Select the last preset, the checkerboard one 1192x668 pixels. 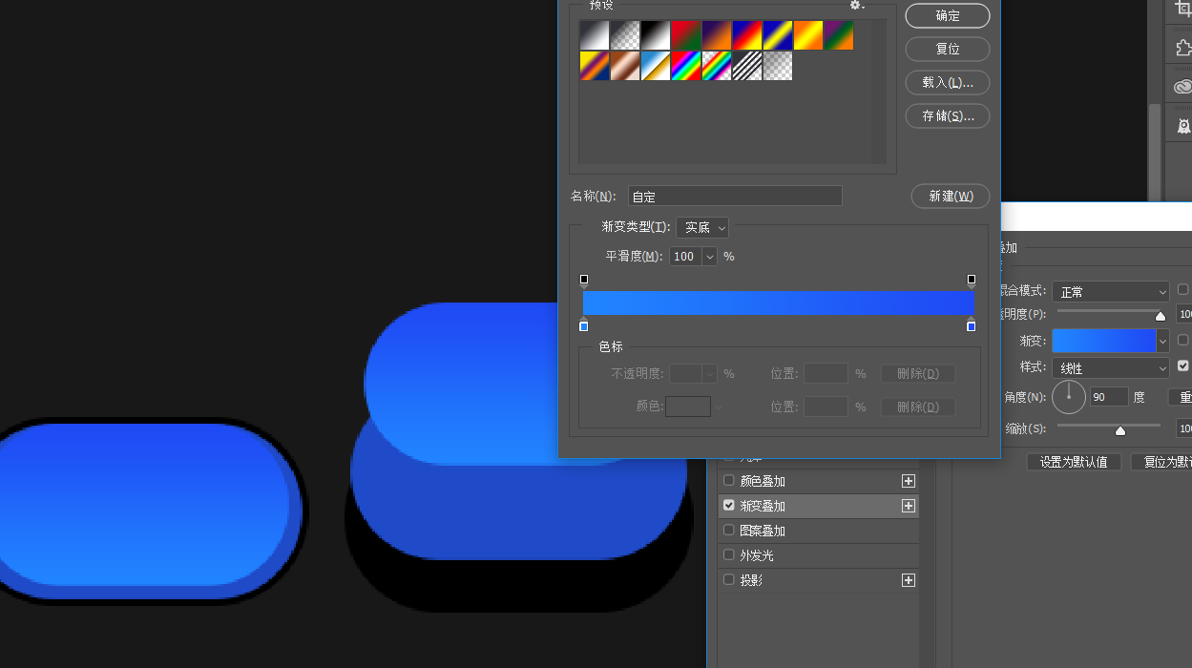(x=778, y=66)
